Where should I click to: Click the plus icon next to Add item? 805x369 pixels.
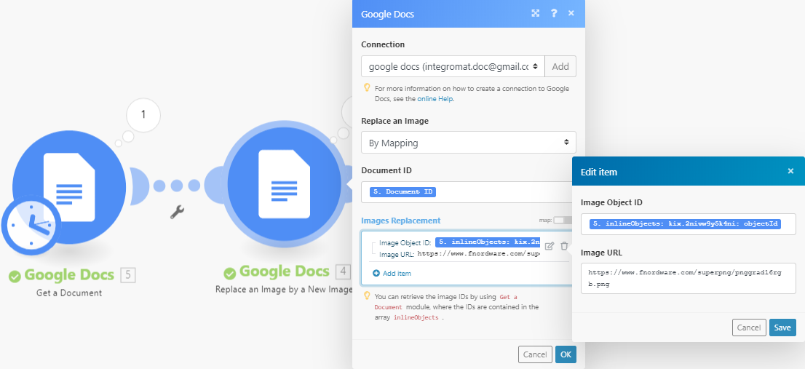coord(376,274)
